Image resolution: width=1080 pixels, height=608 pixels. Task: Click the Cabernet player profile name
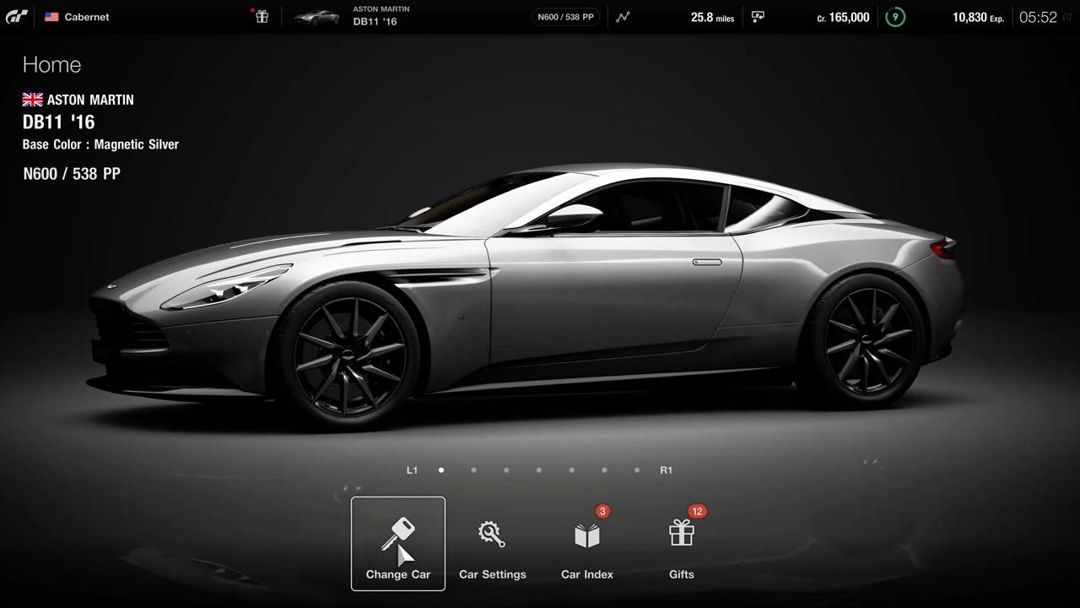coord(87,17)
